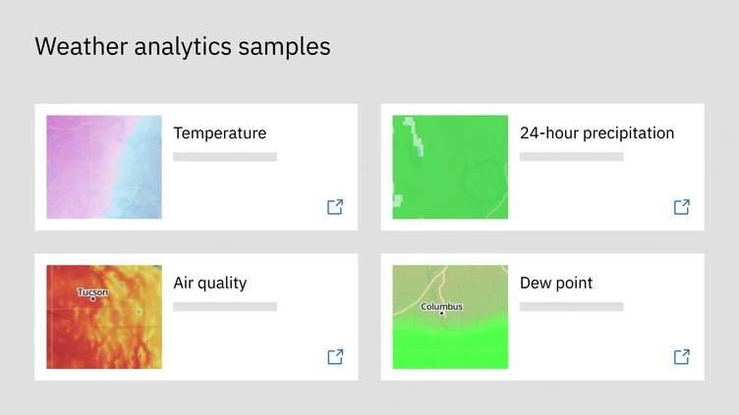
Task: Click the Tucson label on the map
Action: coord(92,292)
